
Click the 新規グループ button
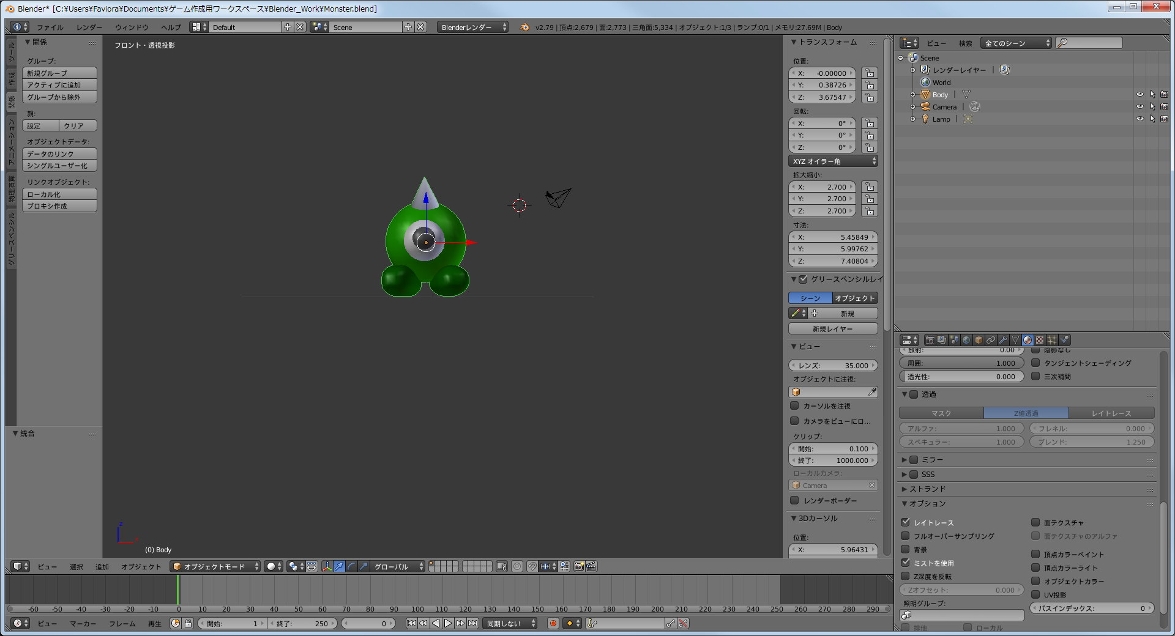59,73
